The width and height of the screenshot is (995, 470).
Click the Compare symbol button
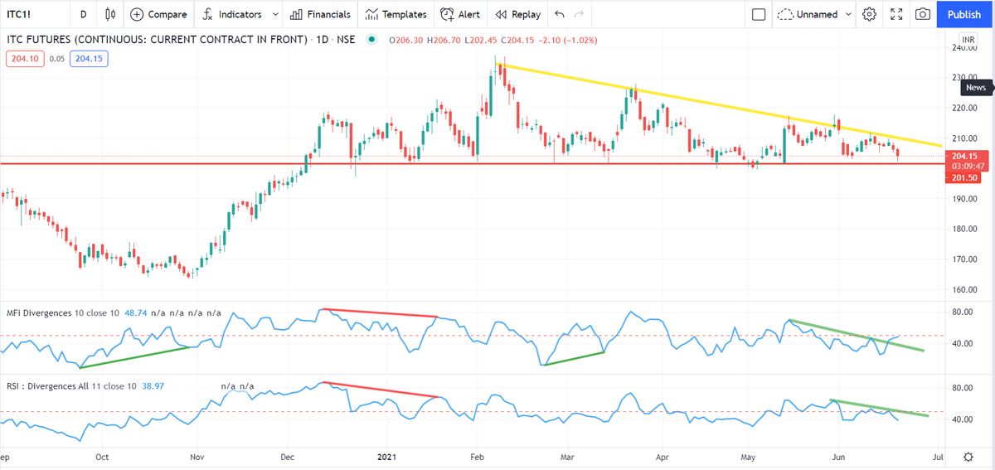(x=160, y=14)
